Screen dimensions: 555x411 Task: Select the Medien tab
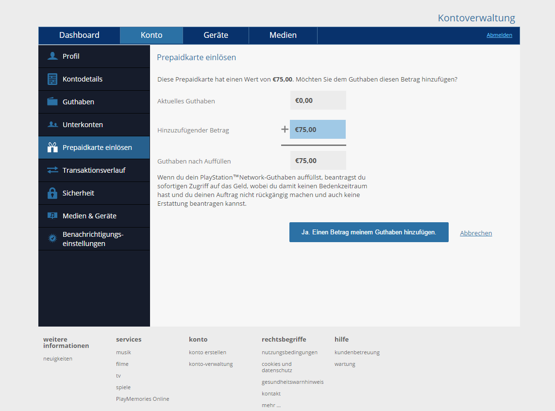click(283, 35)
